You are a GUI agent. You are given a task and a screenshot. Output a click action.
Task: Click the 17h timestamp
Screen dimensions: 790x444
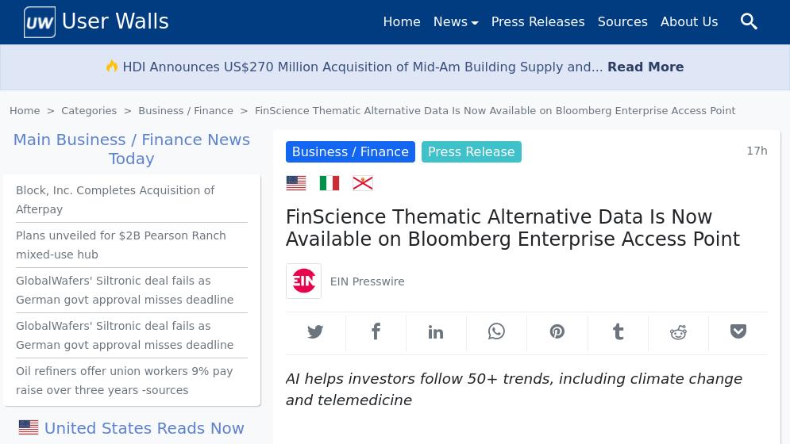coord(757,151)
